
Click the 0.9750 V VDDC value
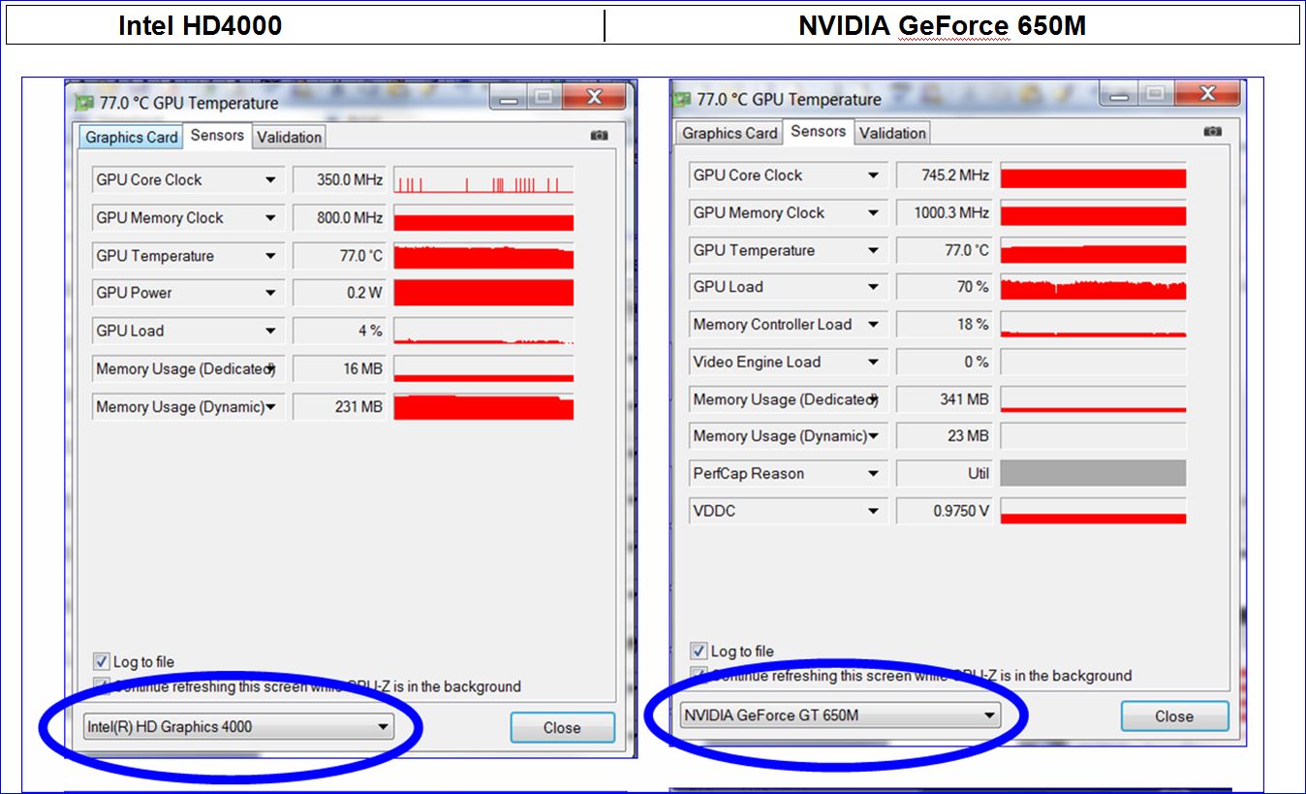(x=944, y=511)
